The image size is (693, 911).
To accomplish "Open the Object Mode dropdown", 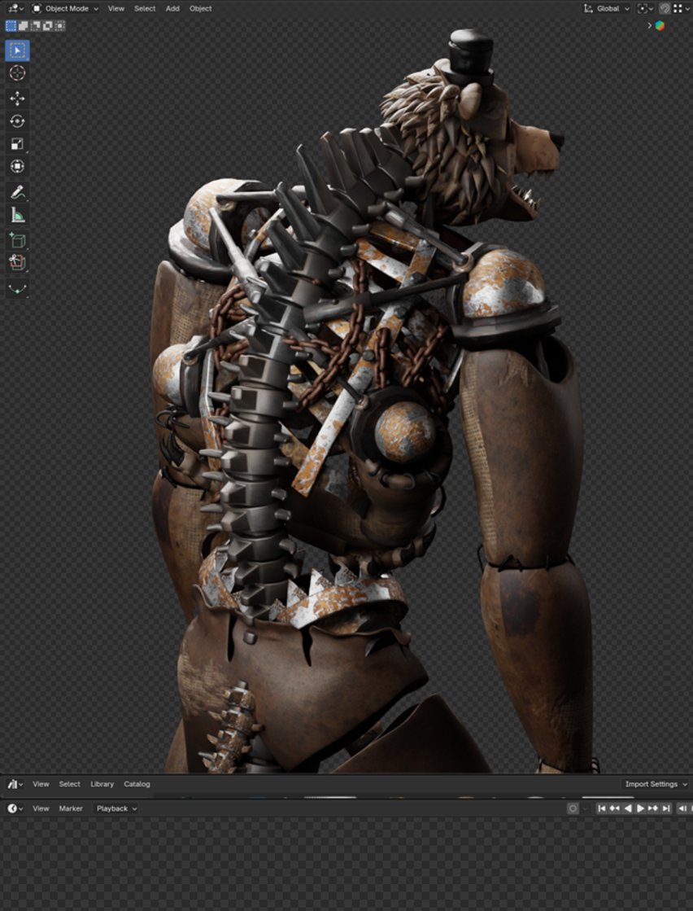I will (66, 9).
